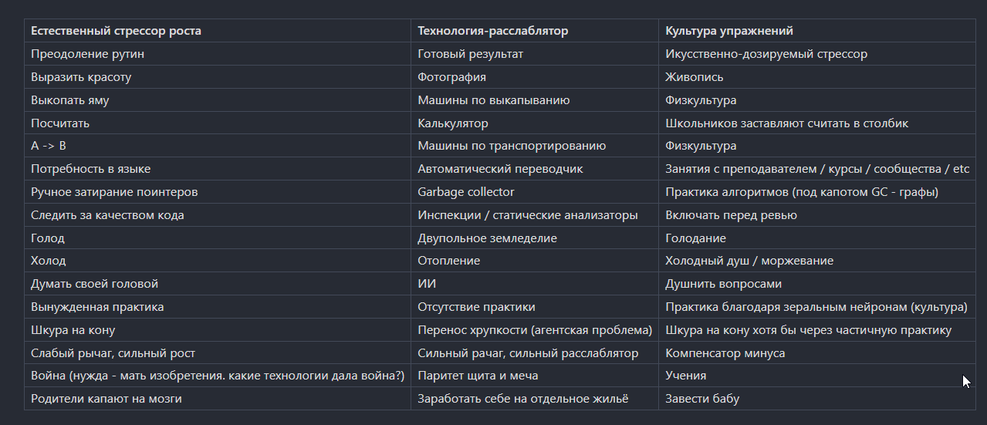
Task: Click the 'Автоматический переводчик' cell
Action: (x=500, y=169)
